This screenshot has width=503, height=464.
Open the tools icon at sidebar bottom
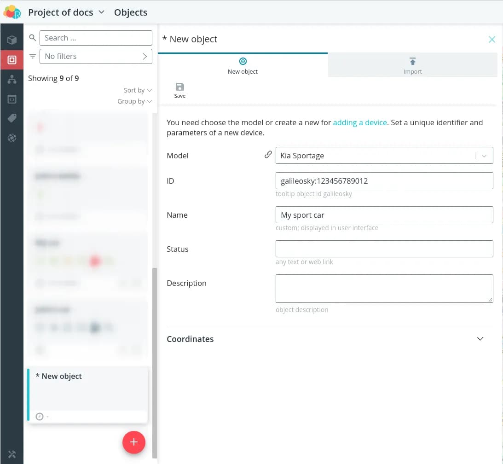(x=12, y=454)
